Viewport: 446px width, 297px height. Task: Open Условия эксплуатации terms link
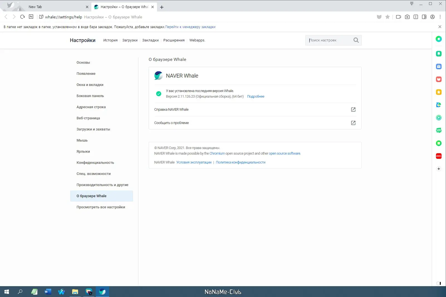click(194, 162)
